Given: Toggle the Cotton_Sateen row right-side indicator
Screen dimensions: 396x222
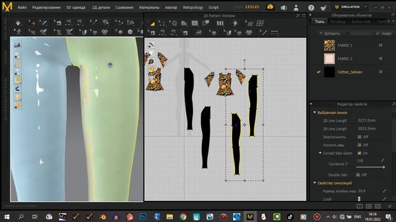Looking at the screenshot, I should (381, 72).
